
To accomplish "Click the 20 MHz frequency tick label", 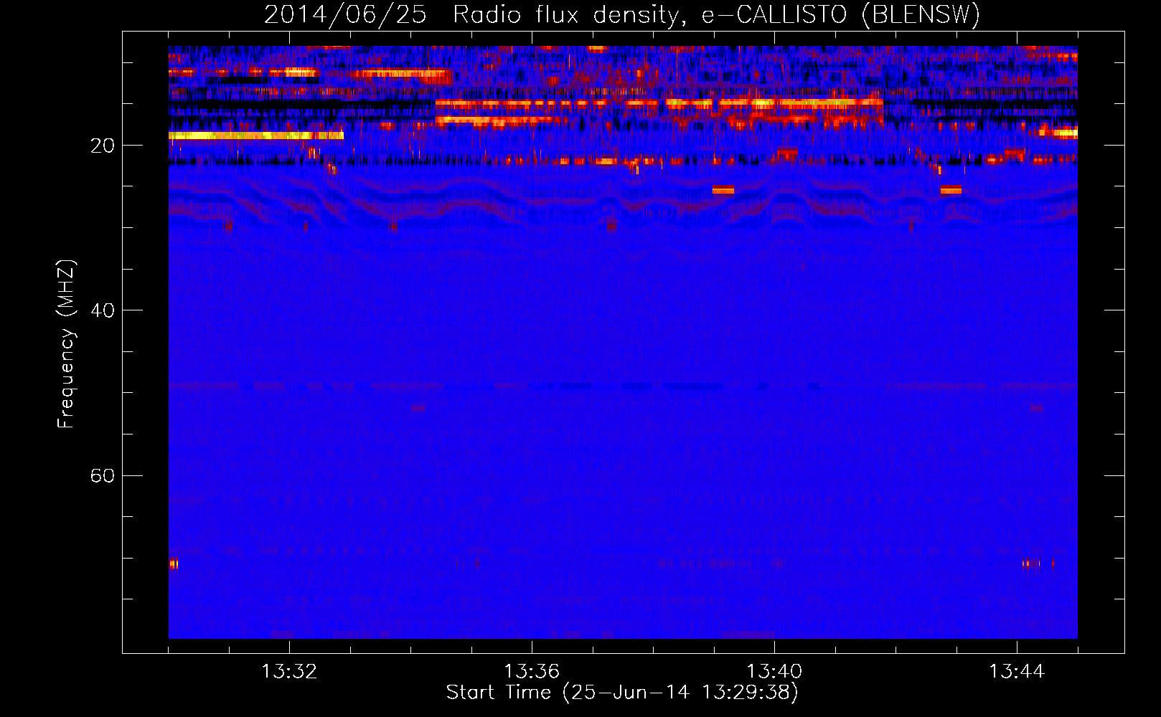I will click(x=103, y=146).
